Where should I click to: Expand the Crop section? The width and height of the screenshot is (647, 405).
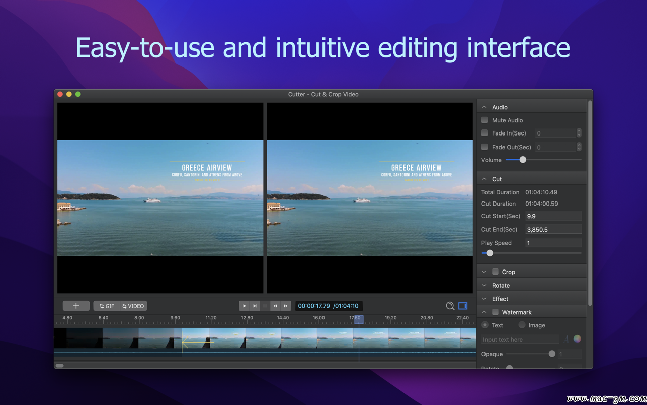pyautogui.click(x=484, y=272)
